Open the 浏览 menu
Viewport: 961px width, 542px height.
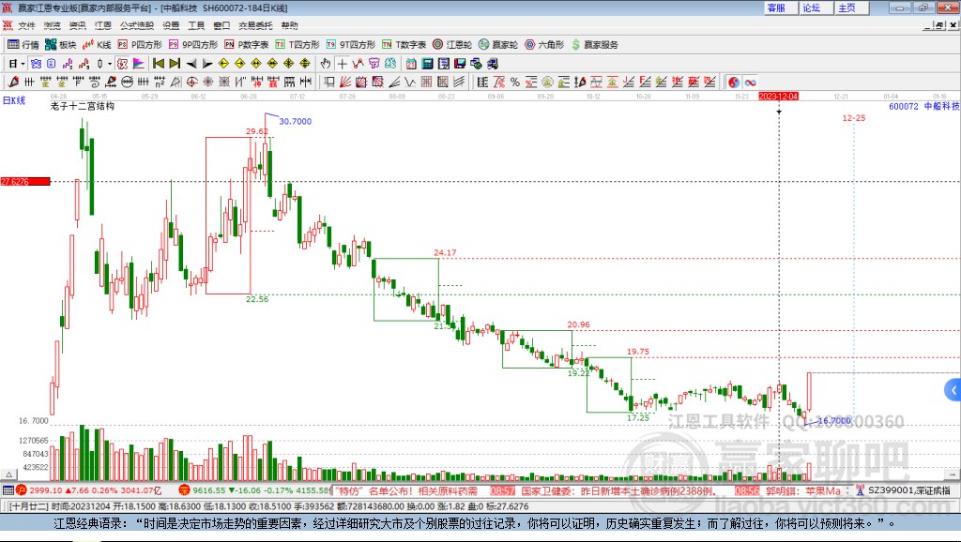[53, 25]
